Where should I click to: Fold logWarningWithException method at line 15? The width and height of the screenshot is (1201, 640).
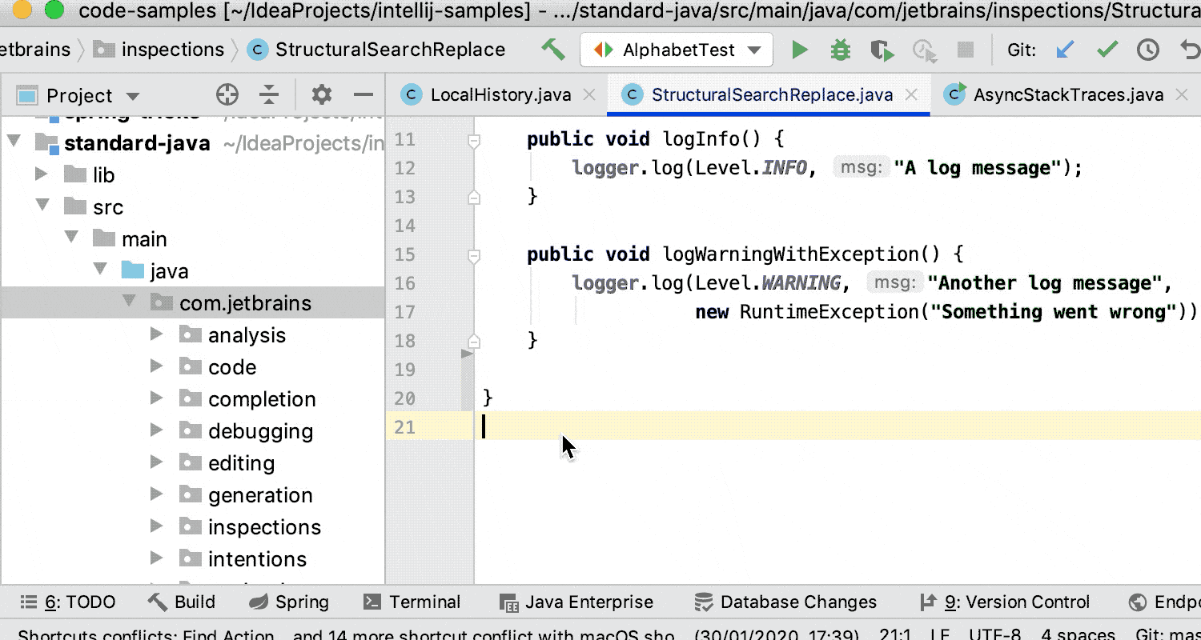point(474,256)
